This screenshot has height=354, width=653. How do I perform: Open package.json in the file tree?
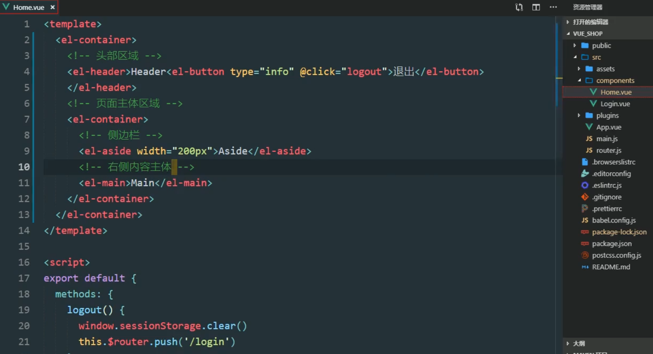pos(612,244)
